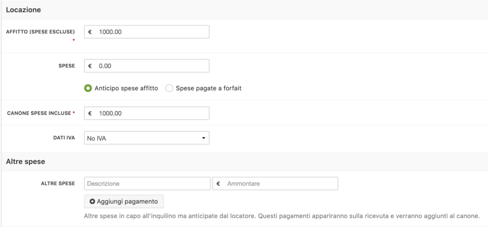Click the euro symbol in Spese field
Image resolution: width=488 pixels, height=227 pixels.
90,66
